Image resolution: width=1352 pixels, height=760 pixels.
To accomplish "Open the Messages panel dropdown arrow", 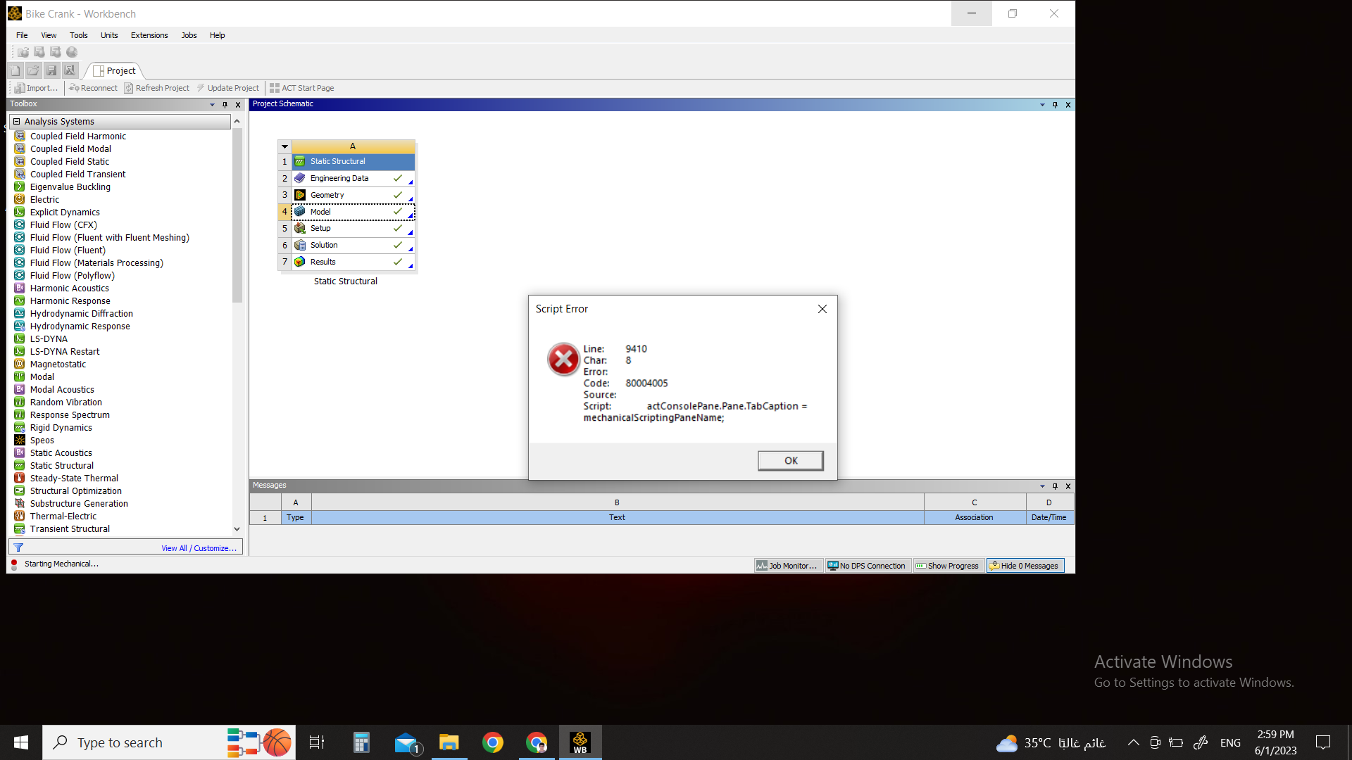I will click(x=1042, y=486).
